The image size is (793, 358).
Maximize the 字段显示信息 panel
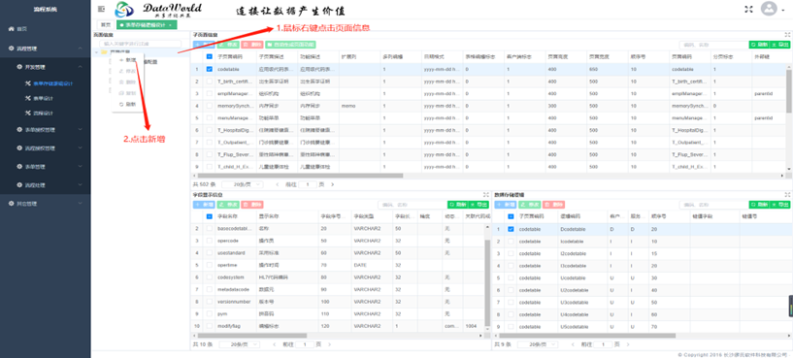486,195
